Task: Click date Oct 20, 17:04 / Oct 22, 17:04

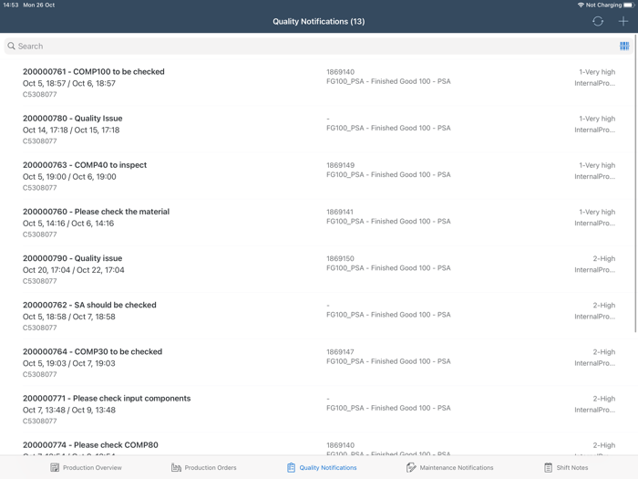Action: click(74, 270)
